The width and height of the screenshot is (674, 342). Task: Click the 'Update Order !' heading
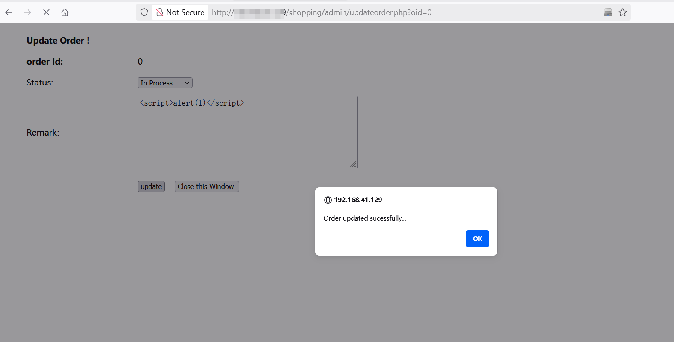[58, 41]
